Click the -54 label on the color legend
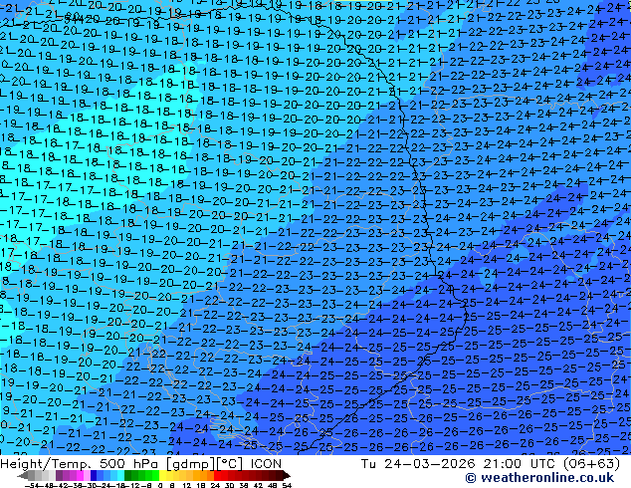This screenshot has width=631, height=488. pyautogui.click(x=32, y=485)
